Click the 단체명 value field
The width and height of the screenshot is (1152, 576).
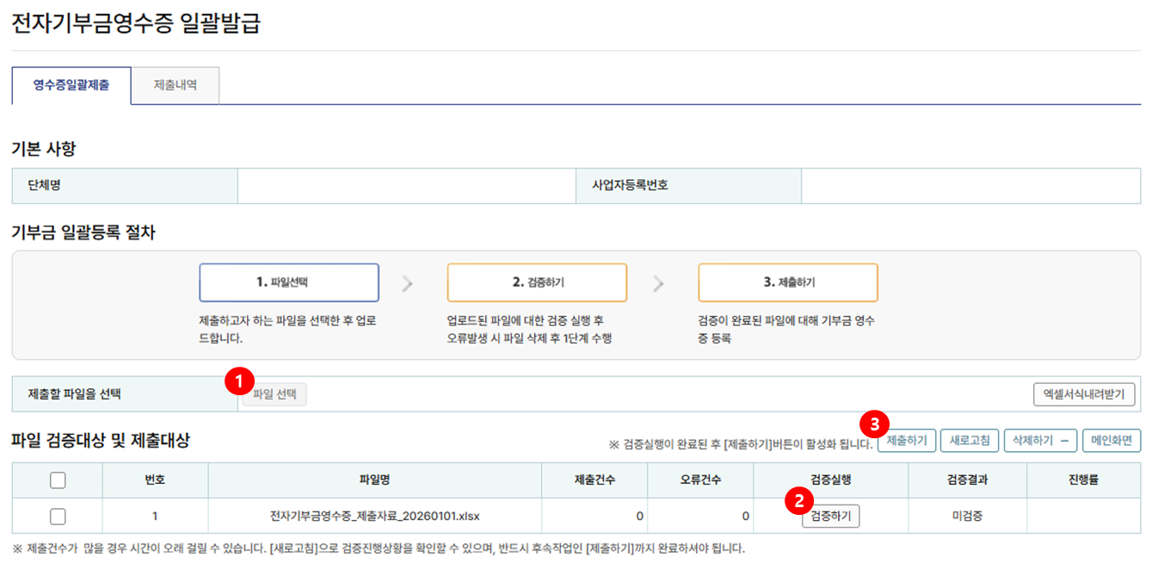click(x=406, y=186)
